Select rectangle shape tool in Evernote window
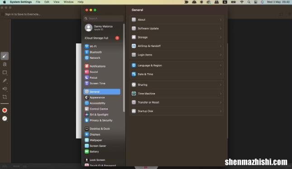Image resolution: width=292 pixels, height=169 pixels. pyautogui.click(x=5, y=72)
